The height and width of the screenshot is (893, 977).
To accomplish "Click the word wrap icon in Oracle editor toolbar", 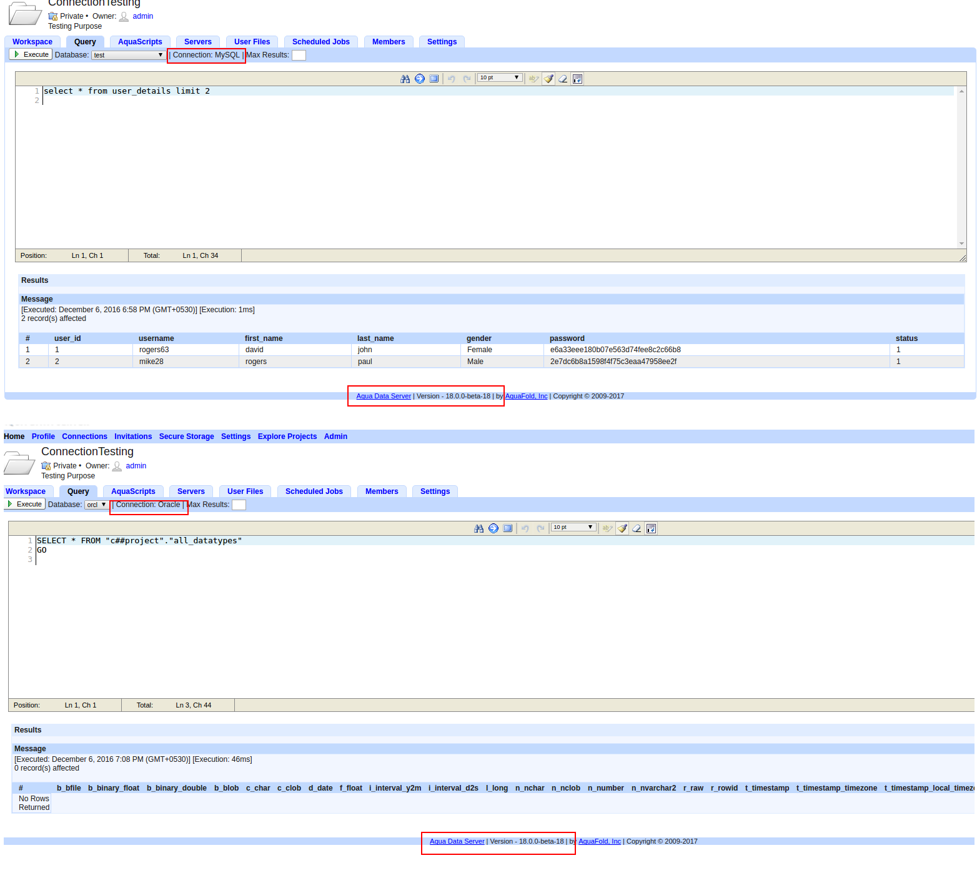I will (652, 528).
